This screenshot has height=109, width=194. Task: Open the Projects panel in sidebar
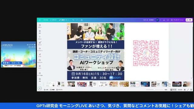click(x=40, y=61)
